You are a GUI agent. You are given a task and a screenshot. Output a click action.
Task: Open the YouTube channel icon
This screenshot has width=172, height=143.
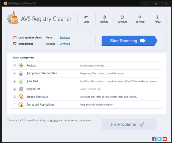click(x=165, y=139)
